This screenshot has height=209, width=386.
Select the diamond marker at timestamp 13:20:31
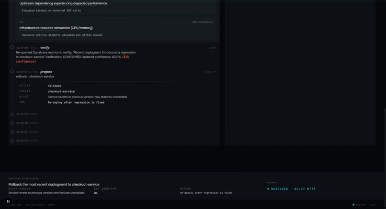point(12,132)
